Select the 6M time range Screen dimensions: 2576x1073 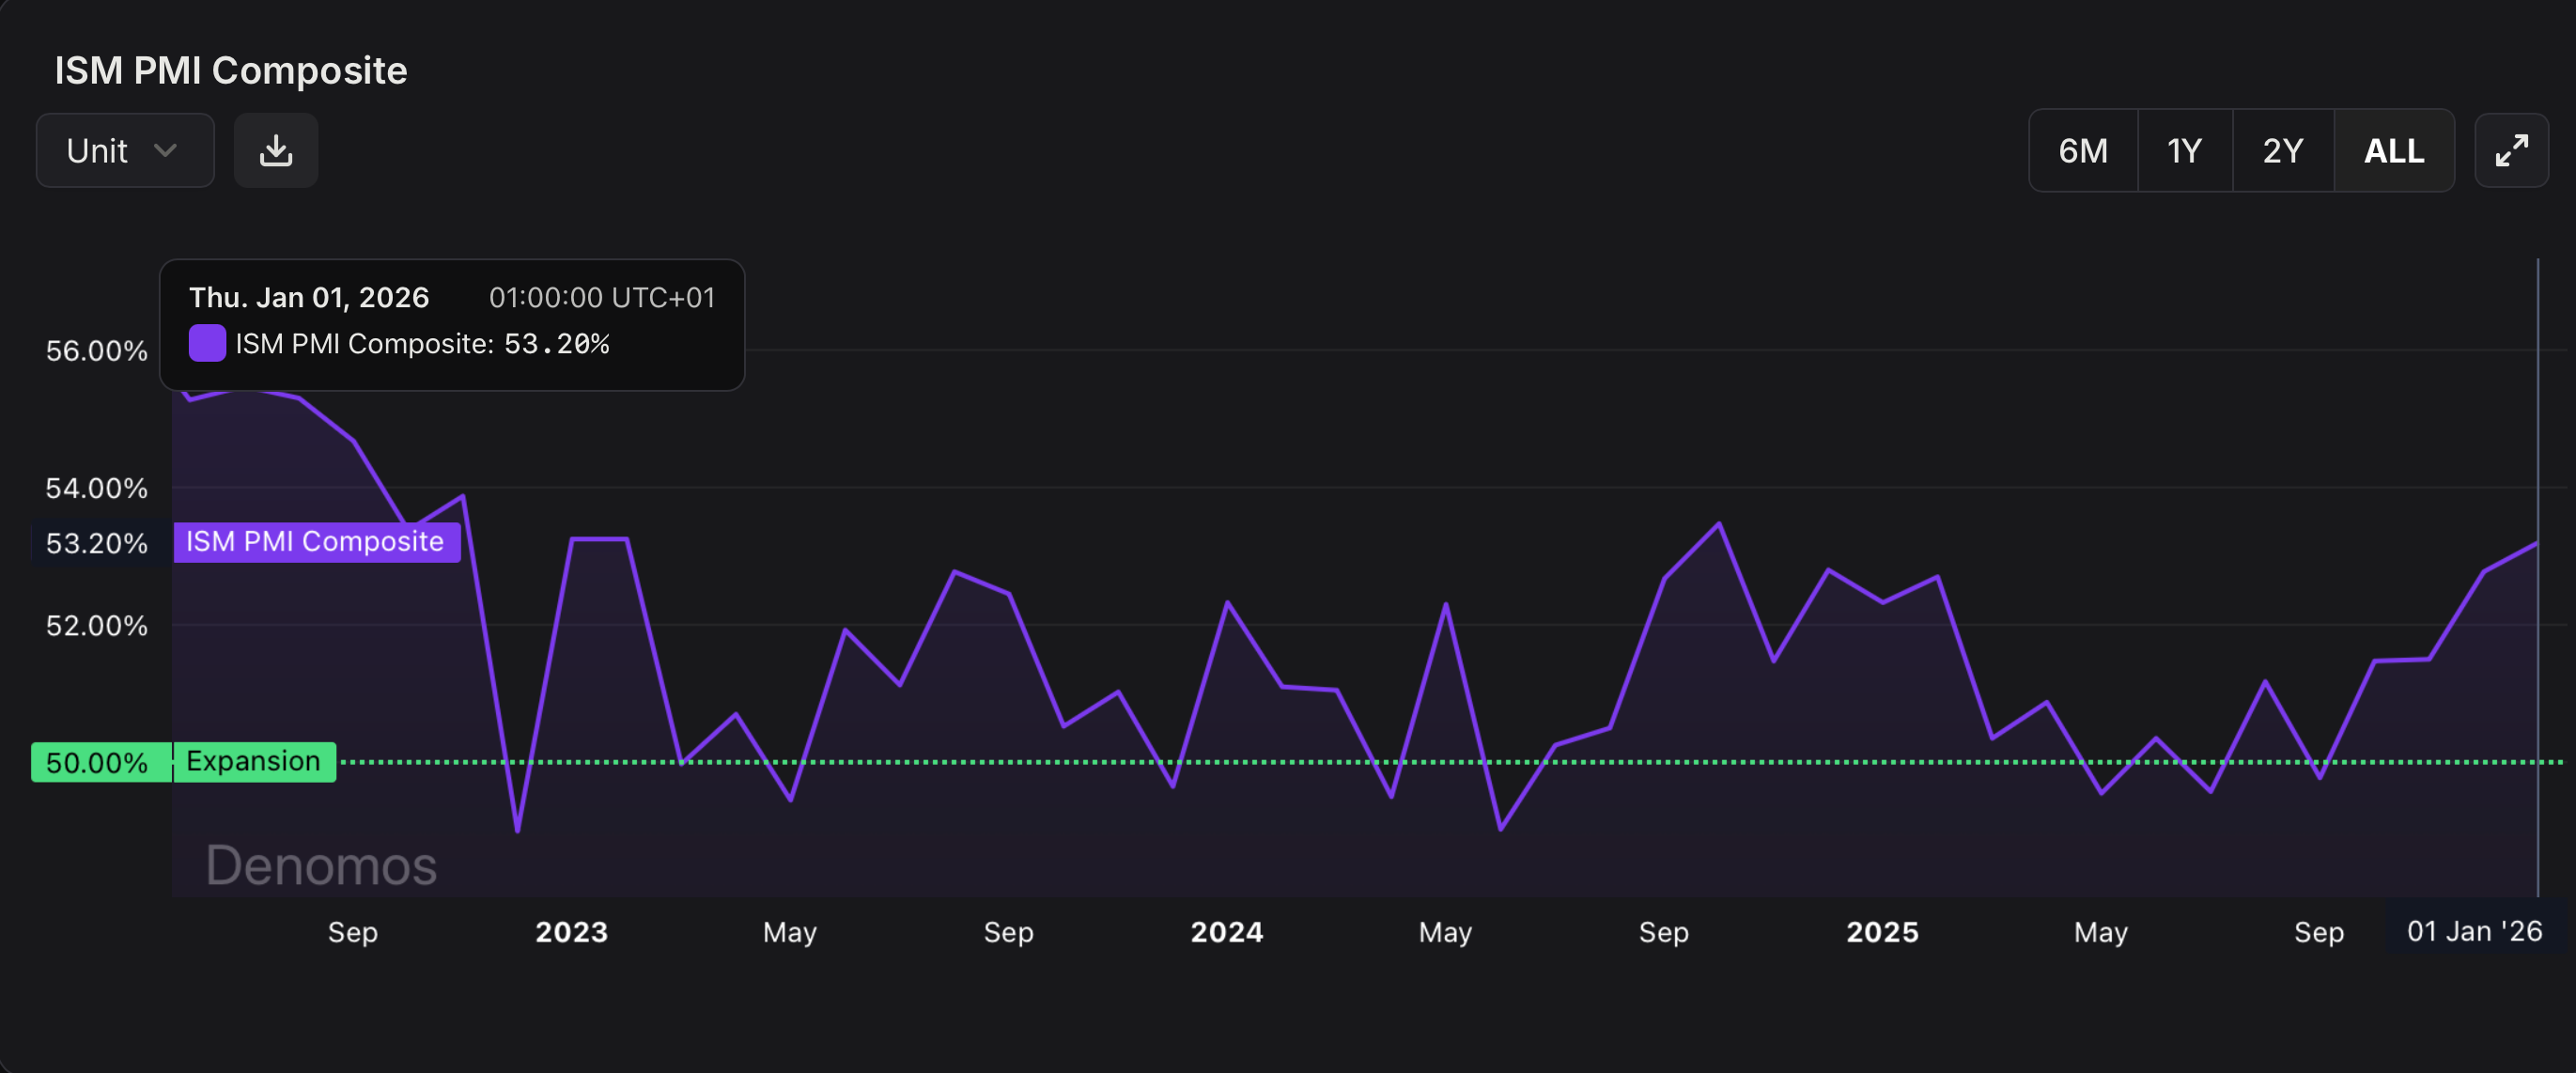[x=2083, y=150]
